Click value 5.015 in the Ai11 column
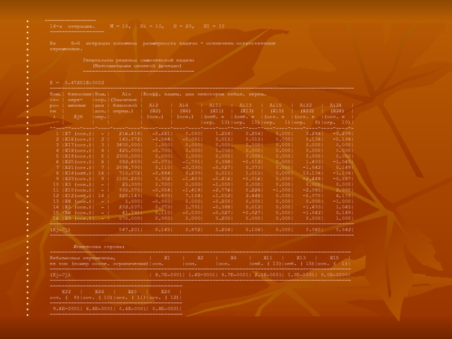The height and width of the screenshot is (339, 452). coord(223,173)
